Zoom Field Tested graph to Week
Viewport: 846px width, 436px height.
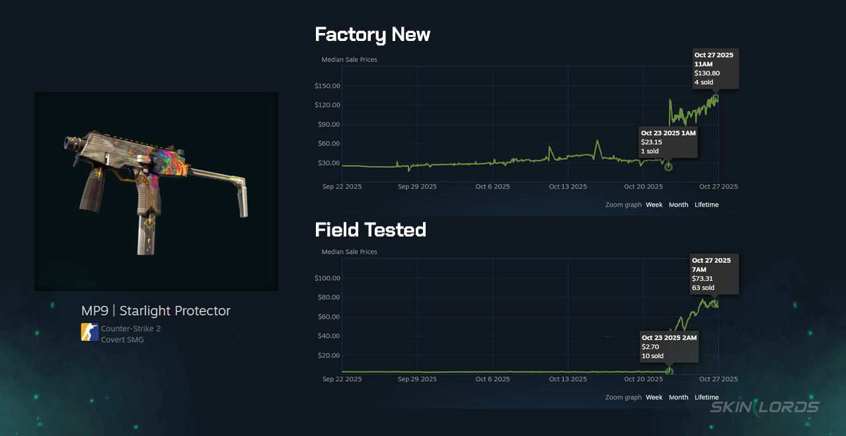click(654, 397)
